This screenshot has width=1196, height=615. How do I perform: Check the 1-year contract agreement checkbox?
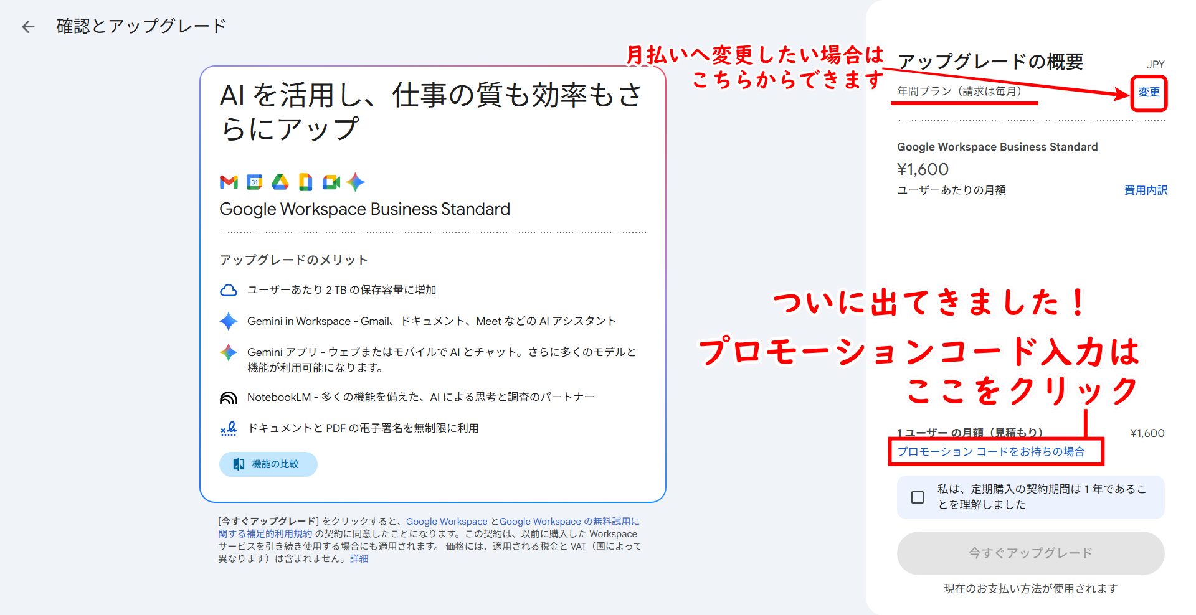coord(918,497)
